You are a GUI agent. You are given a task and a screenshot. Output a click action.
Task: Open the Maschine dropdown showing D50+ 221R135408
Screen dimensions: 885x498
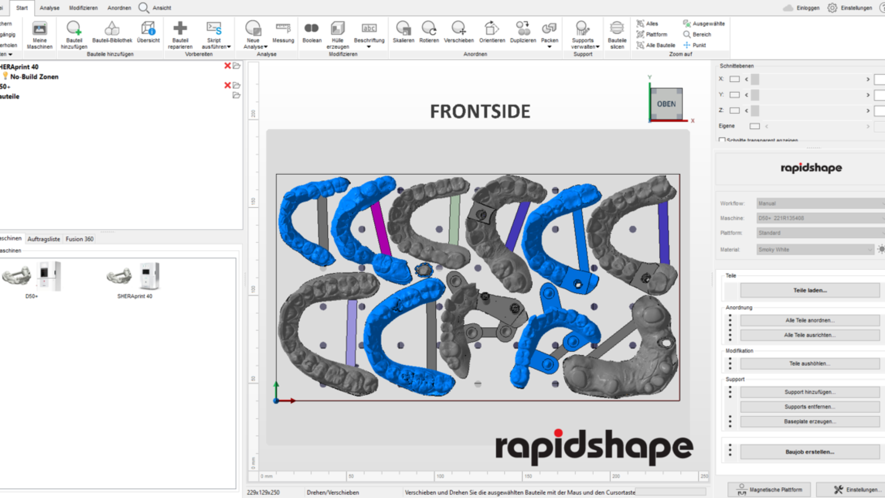[820, 218]
